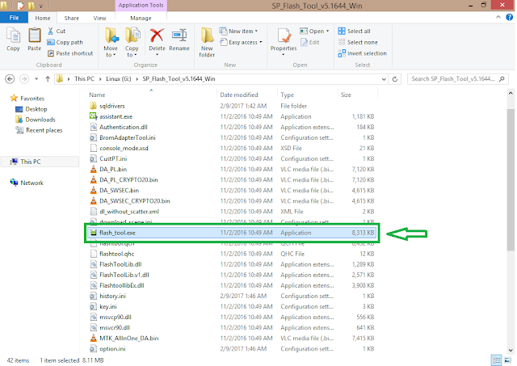The width and height of the screenshot is (517, 366).
Task: Open Explorer Help question mark icon
Action: coord(510,18)
